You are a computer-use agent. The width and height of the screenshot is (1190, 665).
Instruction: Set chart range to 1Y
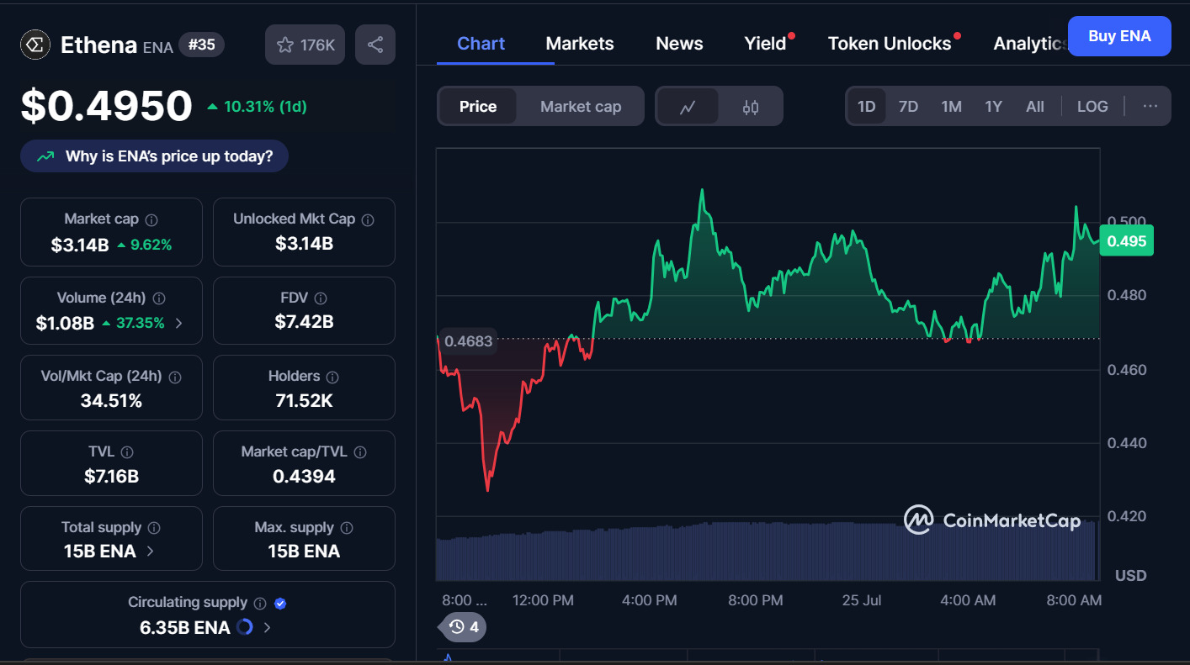click(994, 107)
